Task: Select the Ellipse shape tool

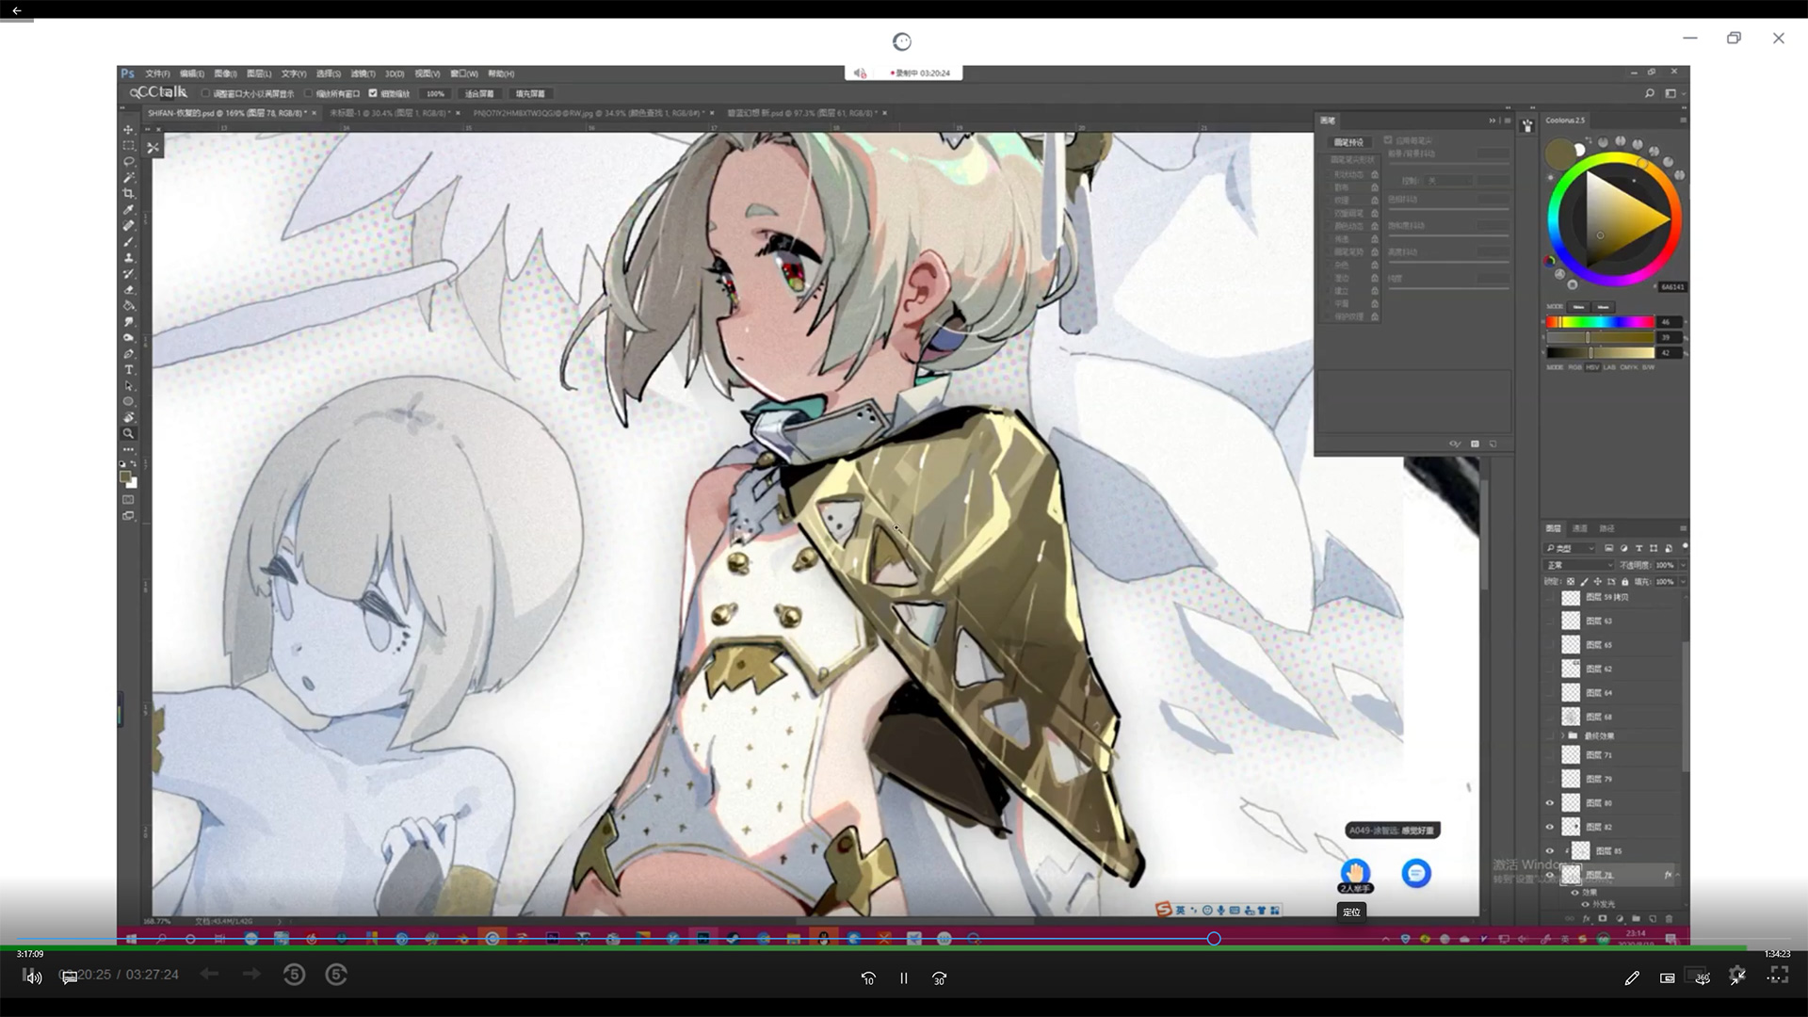Action: [x=129, y=401]
